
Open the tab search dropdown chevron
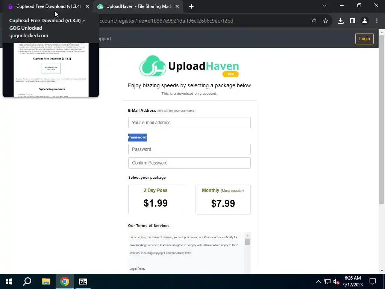click(324, 5)
